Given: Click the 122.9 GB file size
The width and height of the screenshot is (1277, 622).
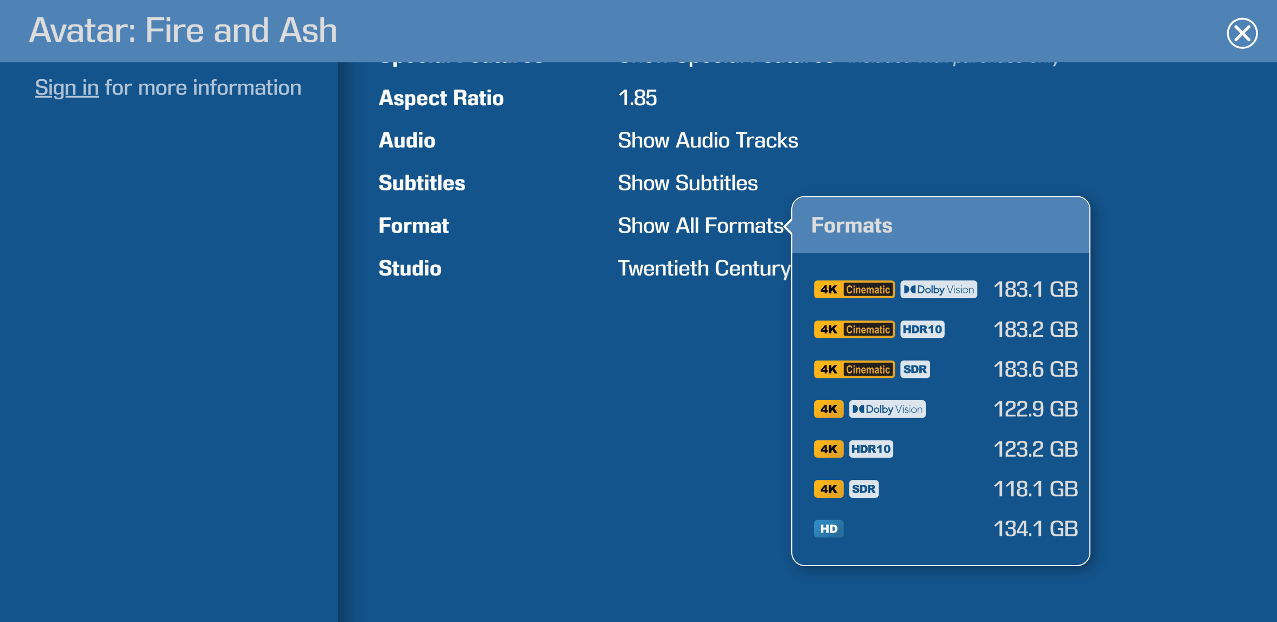Looking at the screenshot, I should pyautogui.click(x=1035, y=409).
